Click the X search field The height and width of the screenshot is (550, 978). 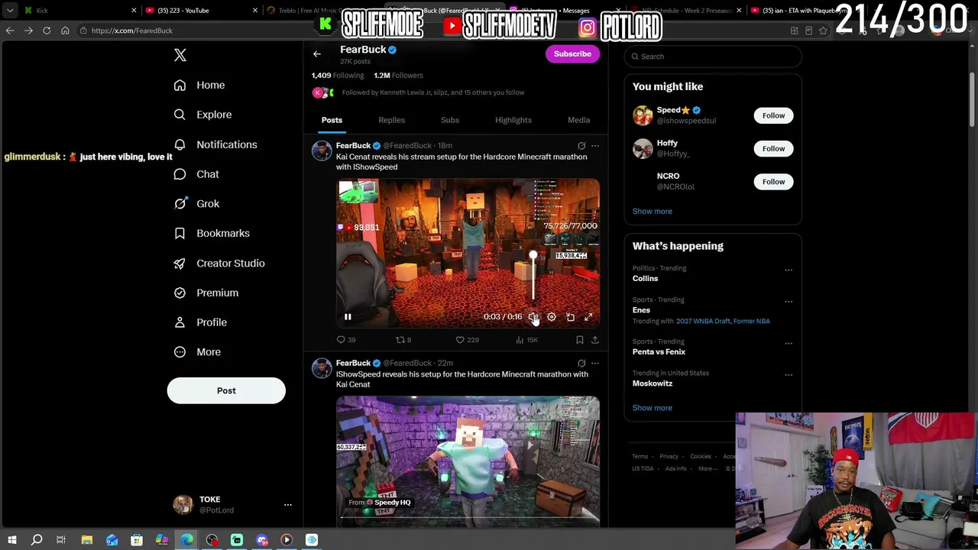(713, 57)
